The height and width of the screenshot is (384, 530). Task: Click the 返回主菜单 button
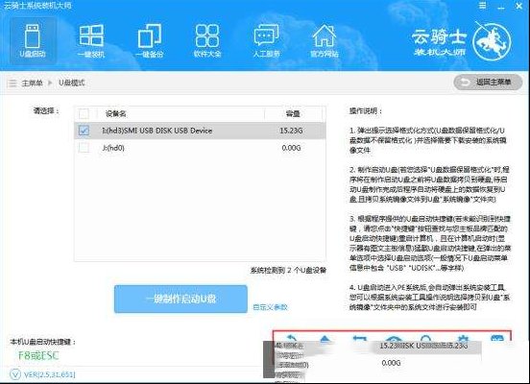[488, 83]
